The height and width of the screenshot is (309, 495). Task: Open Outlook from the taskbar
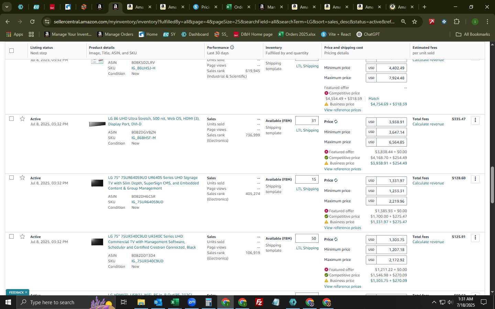[158, 302]
